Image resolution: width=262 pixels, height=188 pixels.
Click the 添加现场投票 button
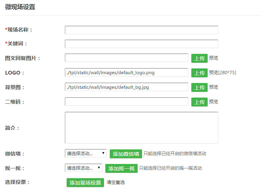coord(85,183)
